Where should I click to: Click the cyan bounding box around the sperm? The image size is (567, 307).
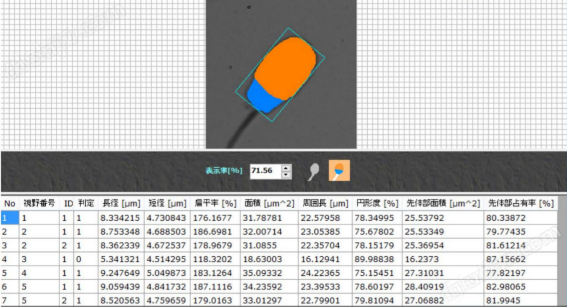click(289, 29)
